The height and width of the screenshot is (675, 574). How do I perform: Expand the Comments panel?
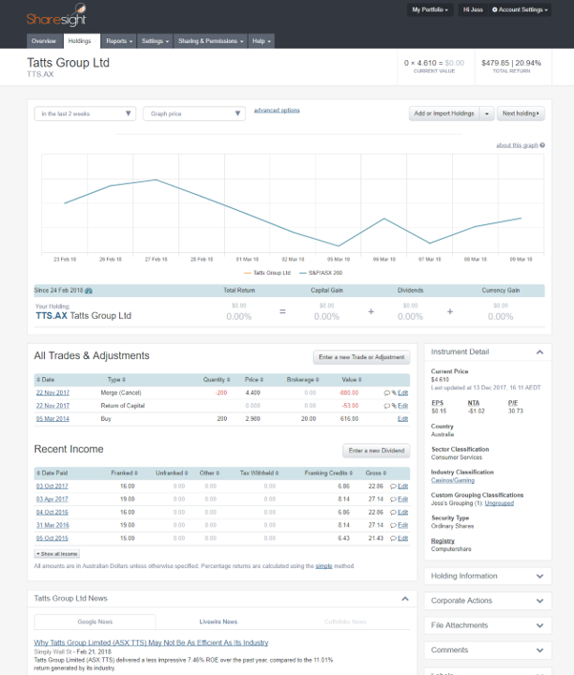tap(540, 651)
